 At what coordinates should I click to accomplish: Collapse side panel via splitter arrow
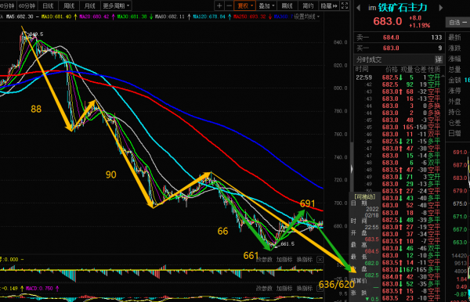[352, 169]
